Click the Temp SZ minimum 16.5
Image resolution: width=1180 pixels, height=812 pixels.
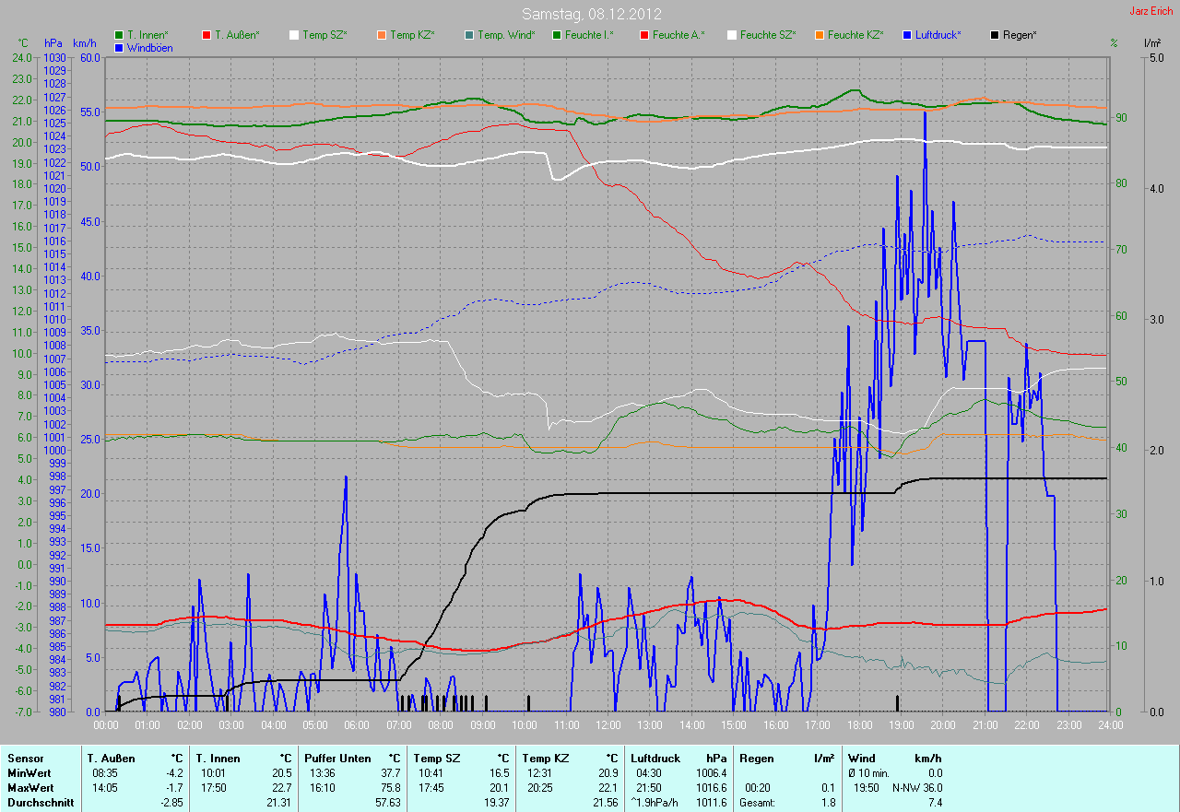[500, 773]
